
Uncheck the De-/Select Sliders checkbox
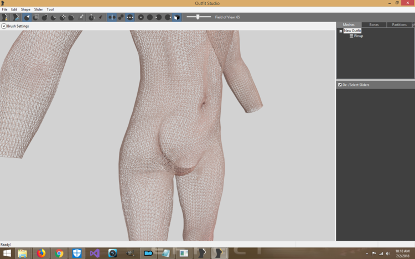pyautogui.click(x=340, y=85)
